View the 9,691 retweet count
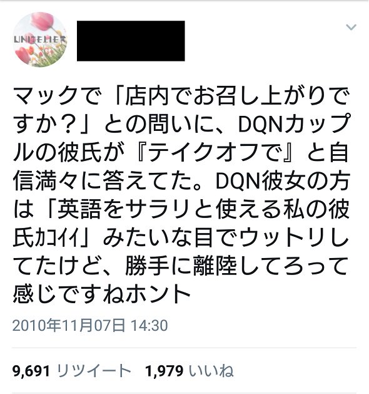369x394 pixels. point(31,371)
